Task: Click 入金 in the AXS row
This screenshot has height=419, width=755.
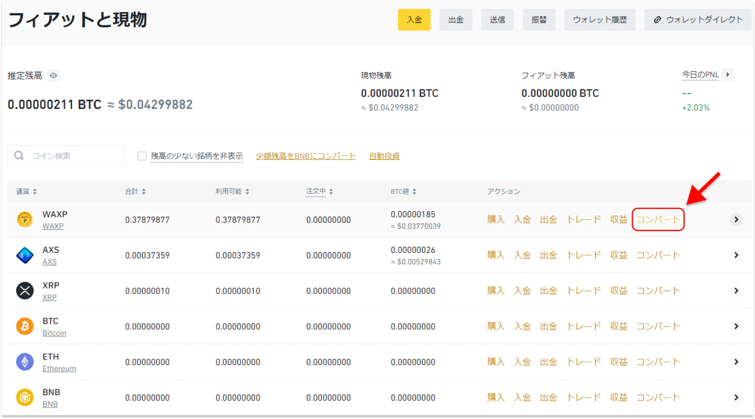Action: pyautogui.click(x=522, y=255)
